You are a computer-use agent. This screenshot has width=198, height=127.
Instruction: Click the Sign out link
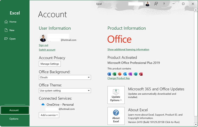pyautogui.click(x=43, y=45)
